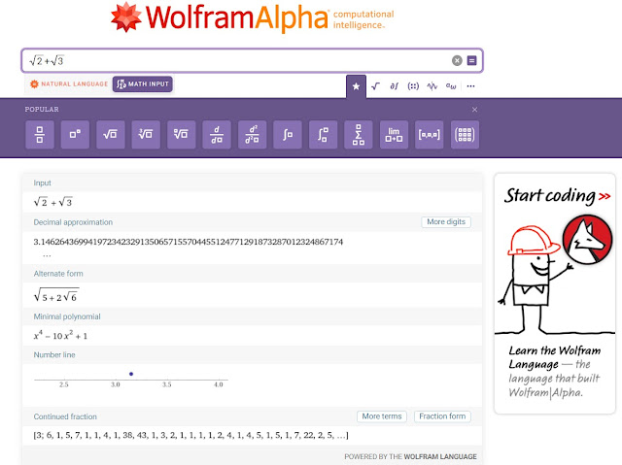Insert a limit template
The height and width of the screenshot is (465, 622).
(394, 135)
